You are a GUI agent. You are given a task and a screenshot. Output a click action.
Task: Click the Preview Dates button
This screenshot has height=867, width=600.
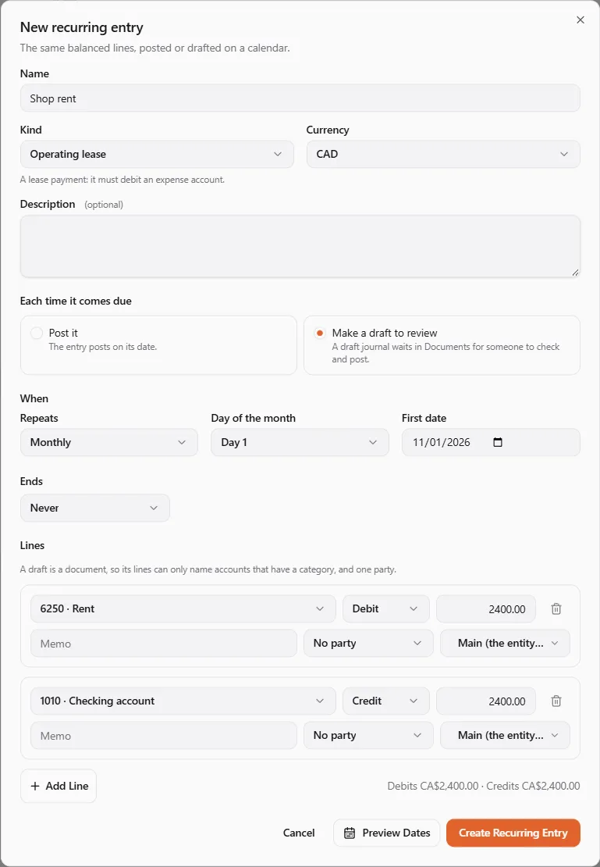(x=387, y=833)
